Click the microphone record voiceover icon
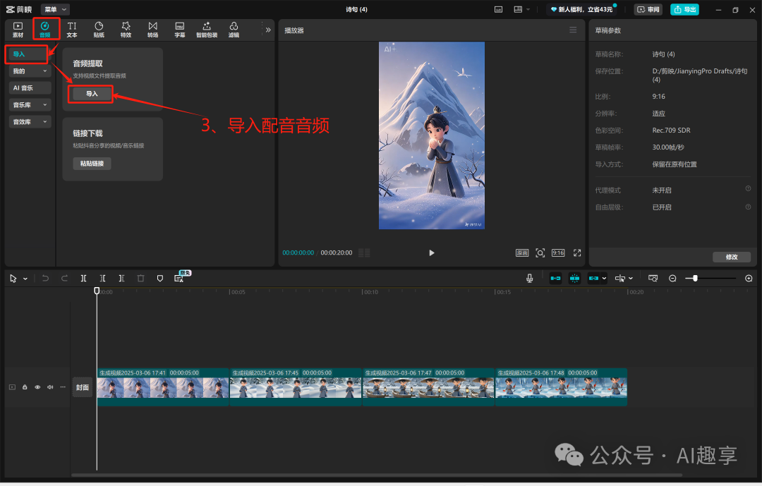Image resolution: width=762 pixels, height=486 pixels. [530, 278]
